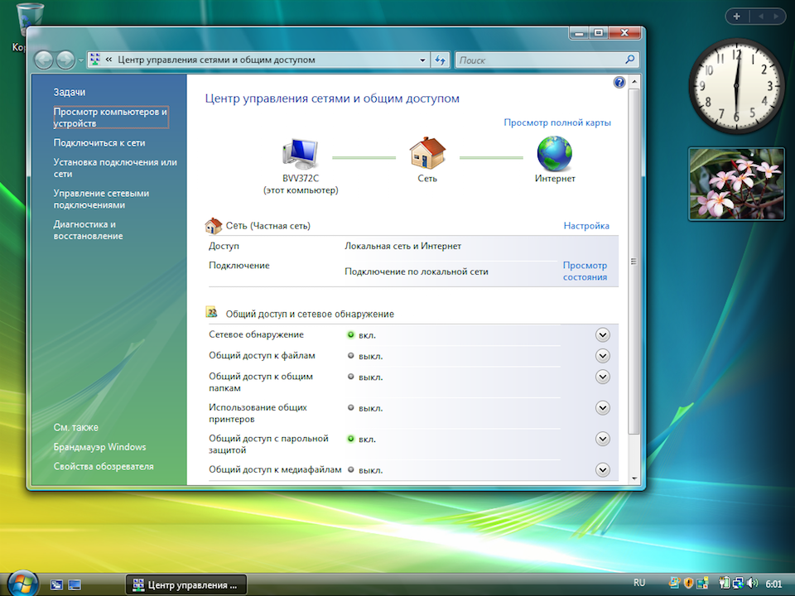Click the power plug battery tray icon
Image resolution: width=795 pixels, height=596 pixels.
724,584
